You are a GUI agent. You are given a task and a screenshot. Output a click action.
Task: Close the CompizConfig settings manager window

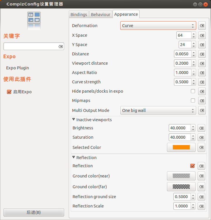205,4
